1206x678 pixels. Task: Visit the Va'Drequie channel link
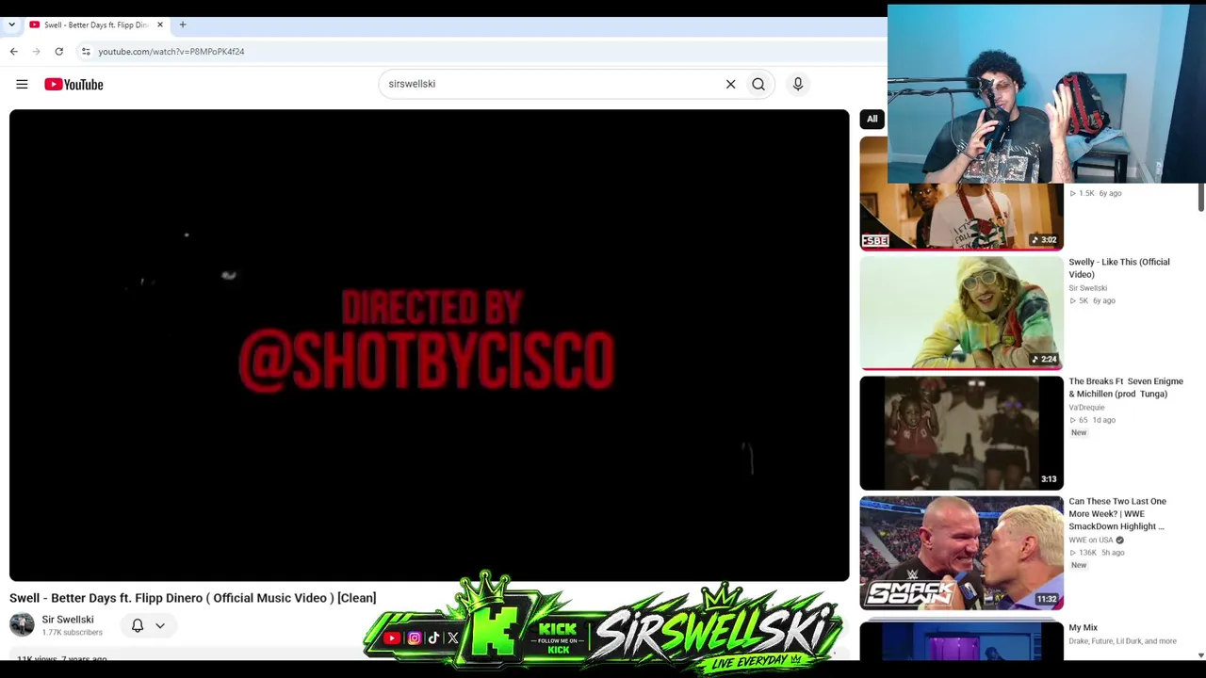1086,408
